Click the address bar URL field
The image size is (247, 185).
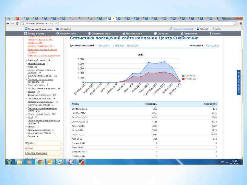(x=128, y=23)
